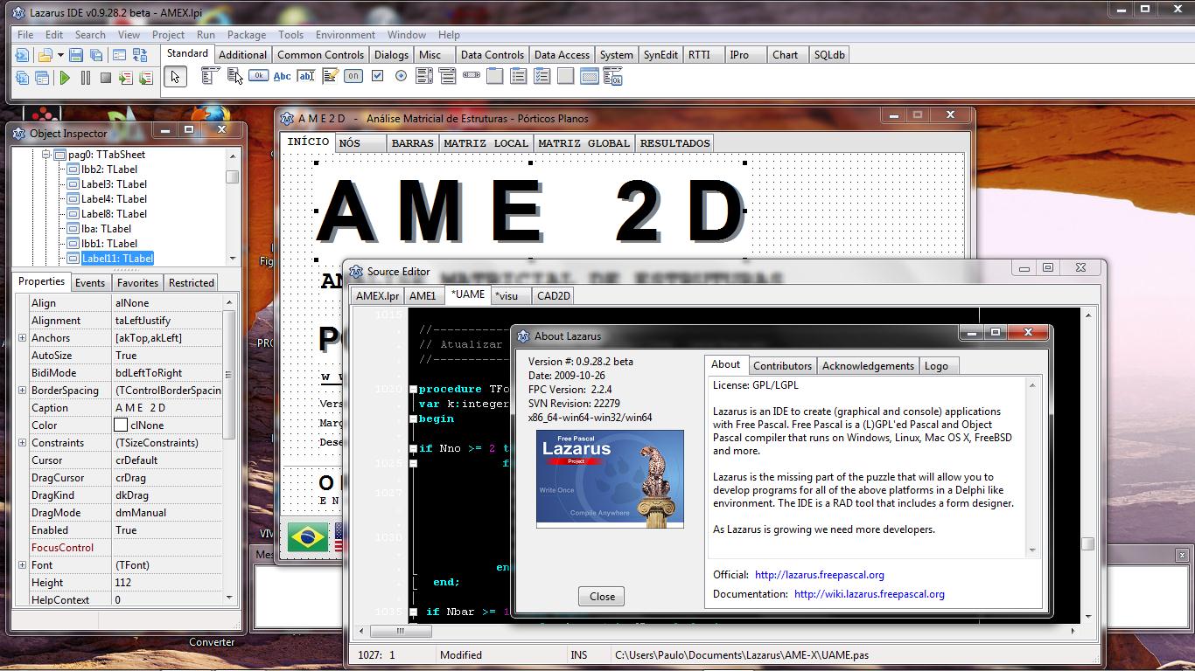Click the Color clNone swatch

coord(121,425)
